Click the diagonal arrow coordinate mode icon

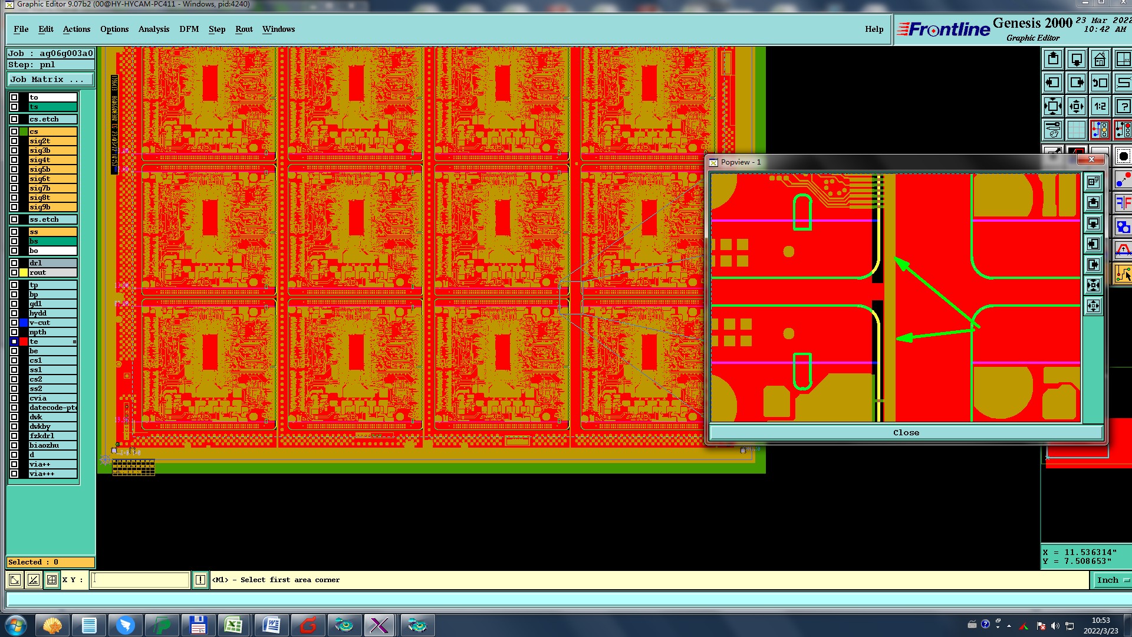(15, 580)
